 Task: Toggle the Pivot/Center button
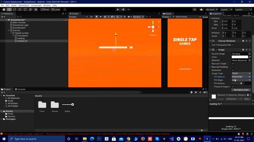(45, 9)
